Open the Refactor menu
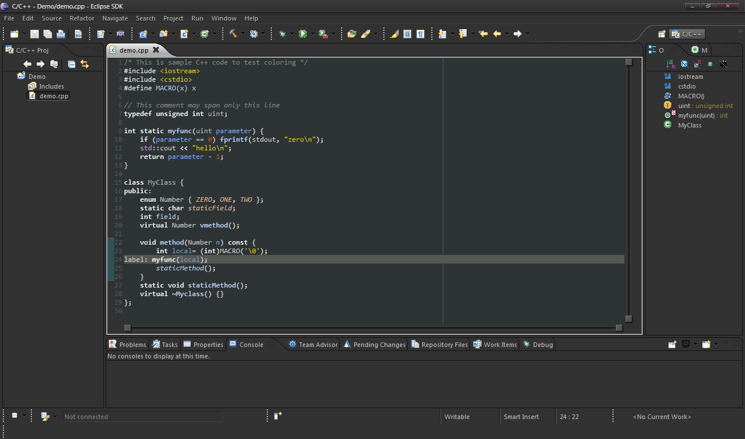This screenshot has height=439, width=745. 82,18
